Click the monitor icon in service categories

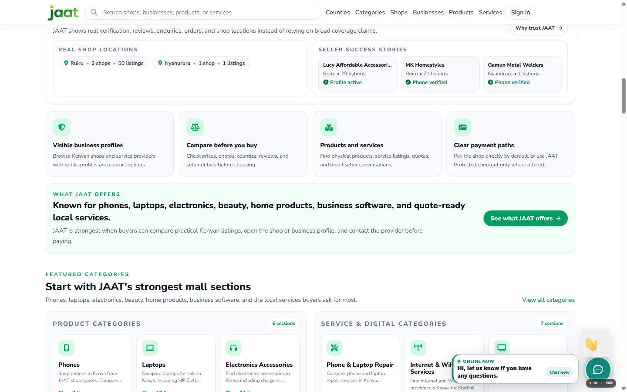tap(502, 348)
